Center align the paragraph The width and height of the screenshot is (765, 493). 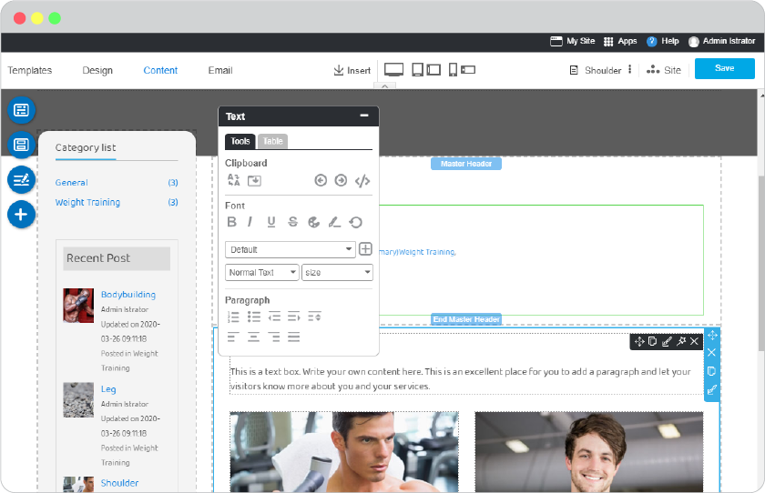tap(253, 337)
